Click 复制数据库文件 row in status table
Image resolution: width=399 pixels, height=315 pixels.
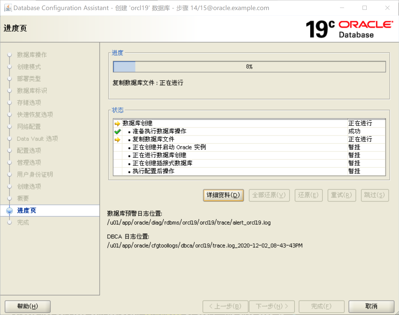click(249, 139)
